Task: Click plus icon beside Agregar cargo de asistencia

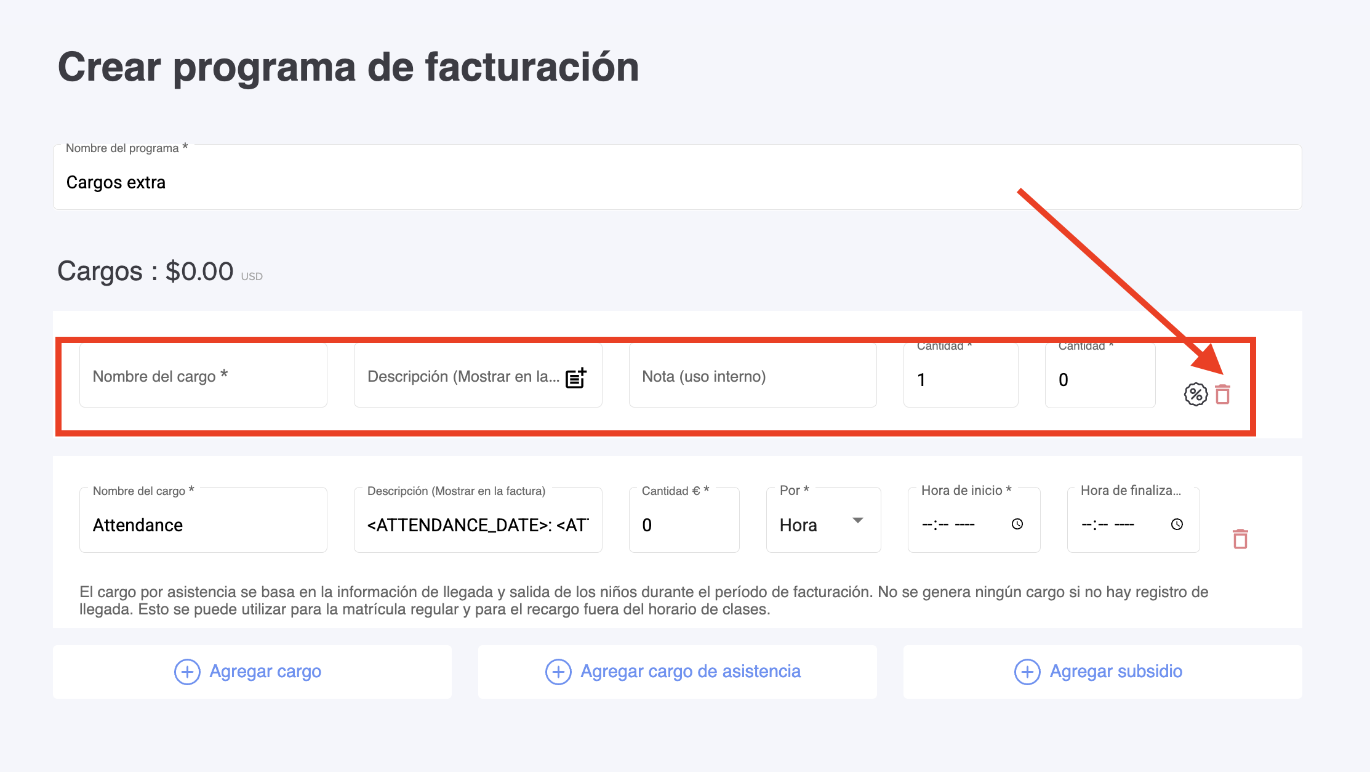Action: (558, 672)
